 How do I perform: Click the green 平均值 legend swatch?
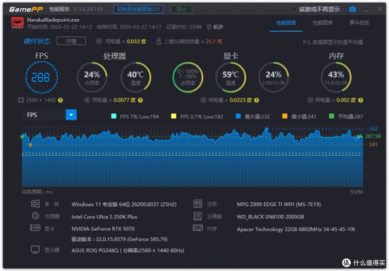(x=331, y=116)
